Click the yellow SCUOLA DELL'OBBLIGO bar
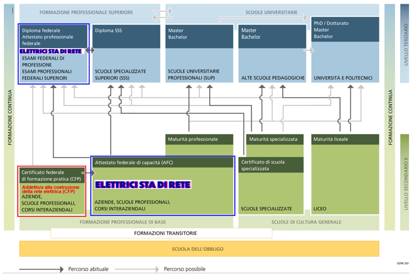 (199, 249)
